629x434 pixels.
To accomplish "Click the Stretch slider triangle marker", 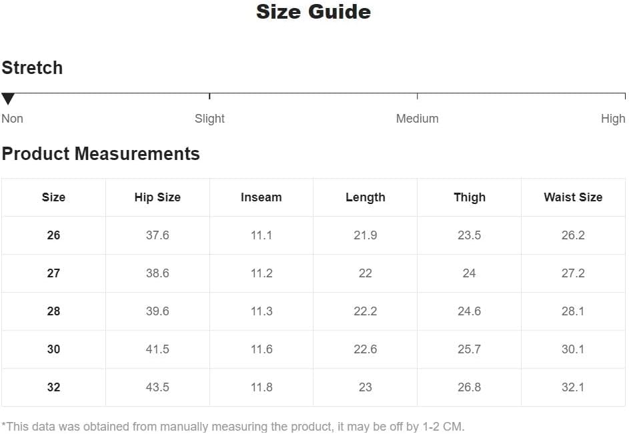I will point(8,99).
